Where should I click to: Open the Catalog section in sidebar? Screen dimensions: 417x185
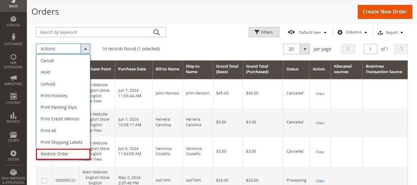tap(13, 21)
